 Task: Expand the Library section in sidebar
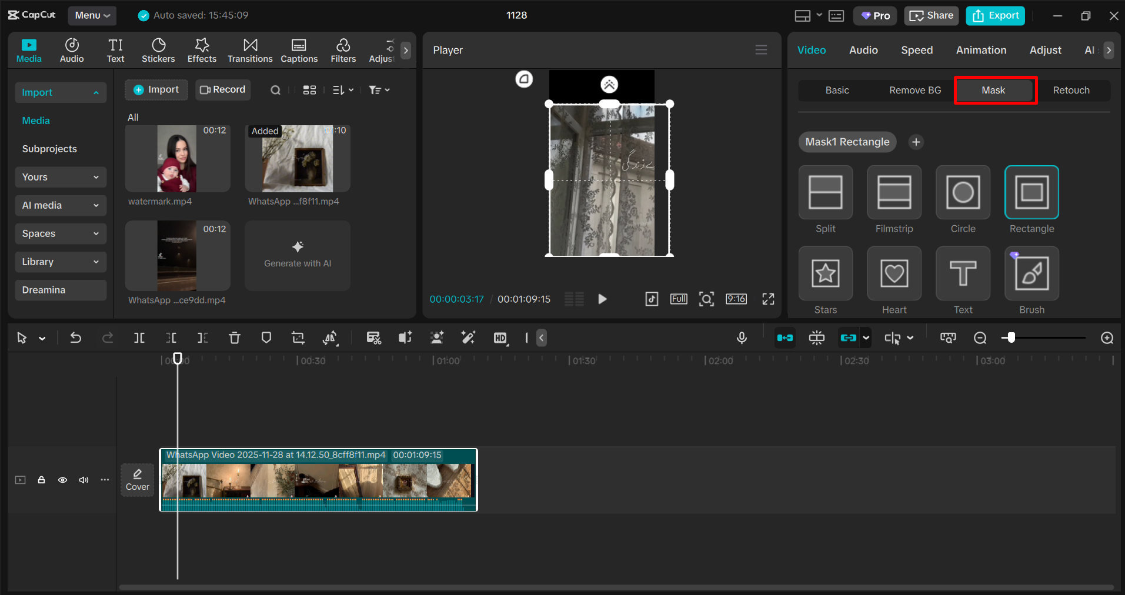click(60, 262)
